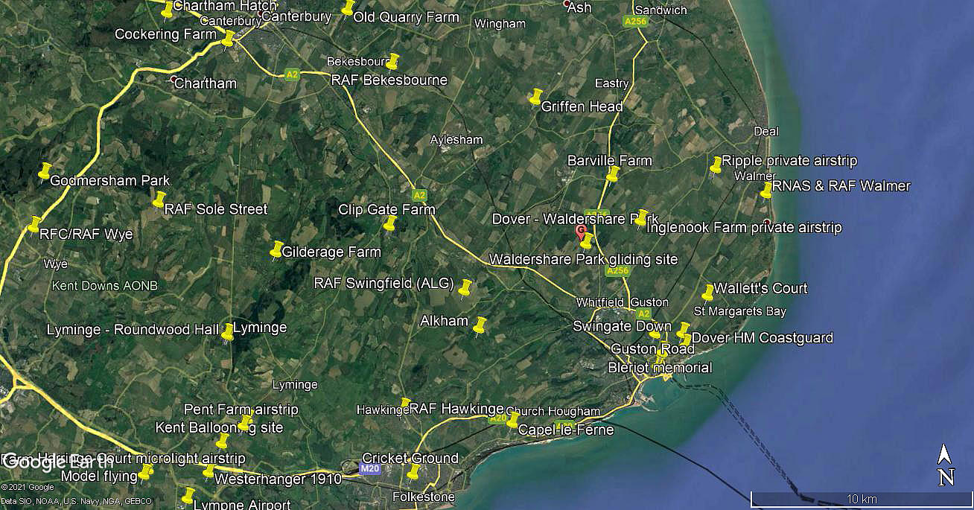The width and height of the screenshot is (974, 510).
Task: Select the Griffen Head pushpin marker
Action: tap(535, 98)
